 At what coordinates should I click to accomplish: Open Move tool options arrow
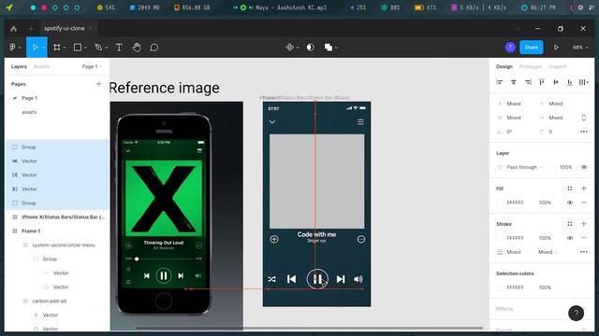click(44, 48)
